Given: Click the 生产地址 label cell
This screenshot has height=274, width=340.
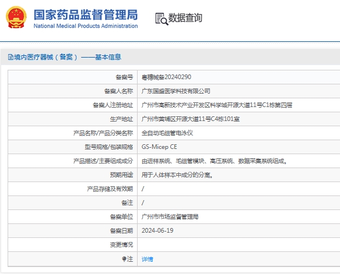Looking at the screenshot, I should (x=73, y=119).
